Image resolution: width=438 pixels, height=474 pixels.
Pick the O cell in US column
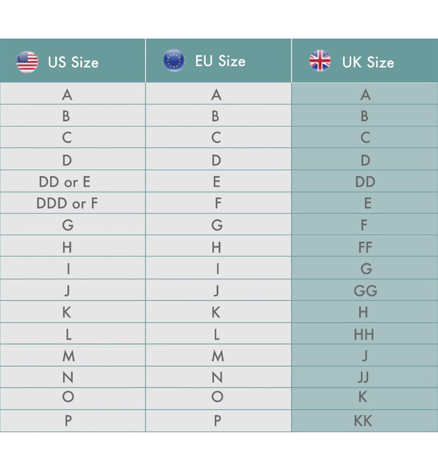(68, 397)
